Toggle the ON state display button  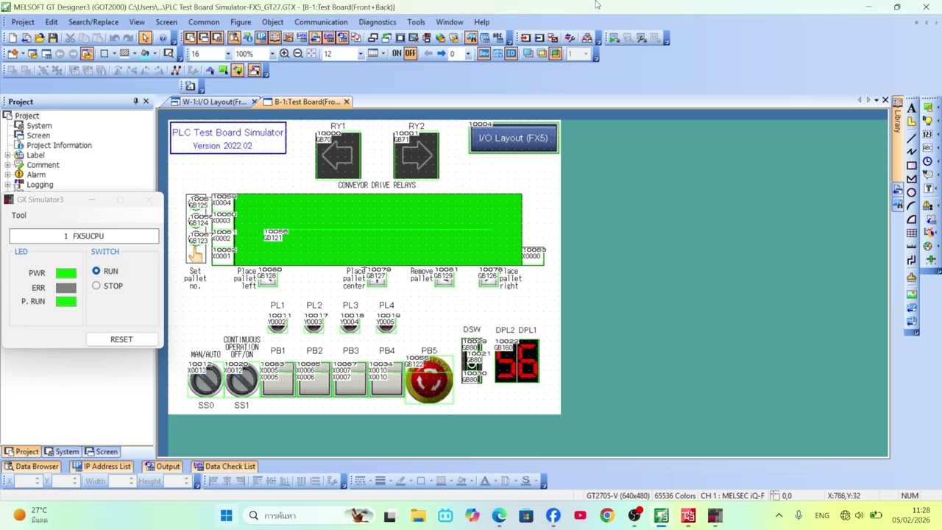pos(397,54)
